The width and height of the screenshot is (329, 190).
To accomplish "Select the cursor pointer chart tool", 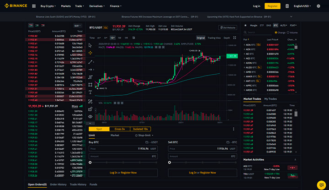I will [x=90, y=45].
